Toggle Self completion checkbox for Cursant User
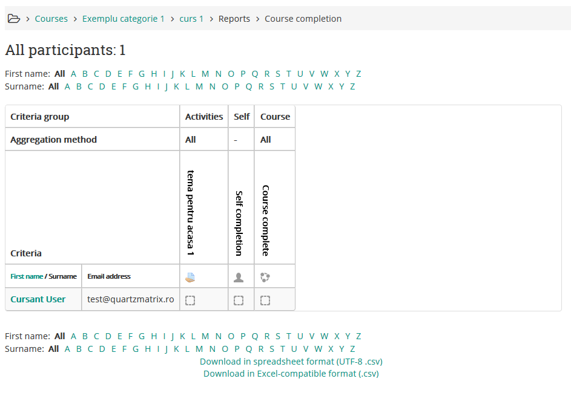Screen dimensions: 571x393 pos(239,300)
